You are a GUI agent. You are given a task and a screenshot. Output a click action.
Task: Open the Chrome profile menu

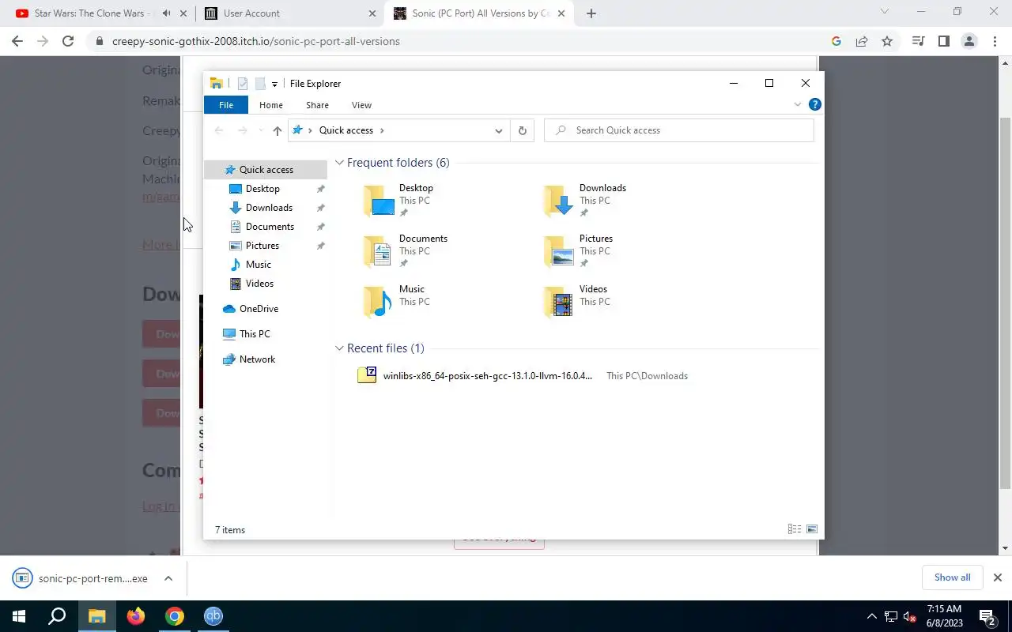click(x=969, y=41)
